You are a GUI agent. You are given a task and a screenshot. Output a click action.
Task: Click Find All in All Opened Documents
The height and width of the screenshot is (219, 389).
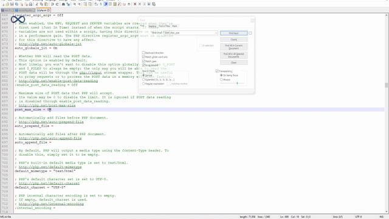pyautogui.click(x=233, y=55)
